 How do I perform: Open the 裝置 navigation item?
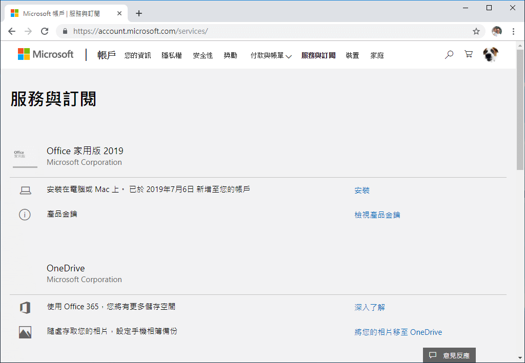point(352,55)
